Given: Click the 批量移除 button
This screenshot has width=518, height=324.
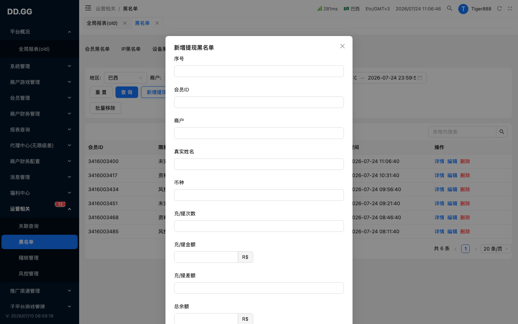Looking at the screenshot, I should [x=105, y=108].
